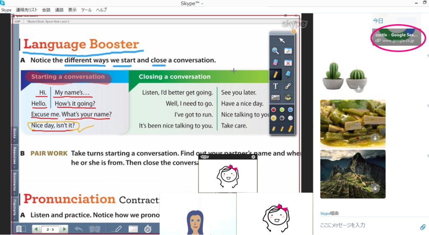Click the Skype経由 link

329,213
